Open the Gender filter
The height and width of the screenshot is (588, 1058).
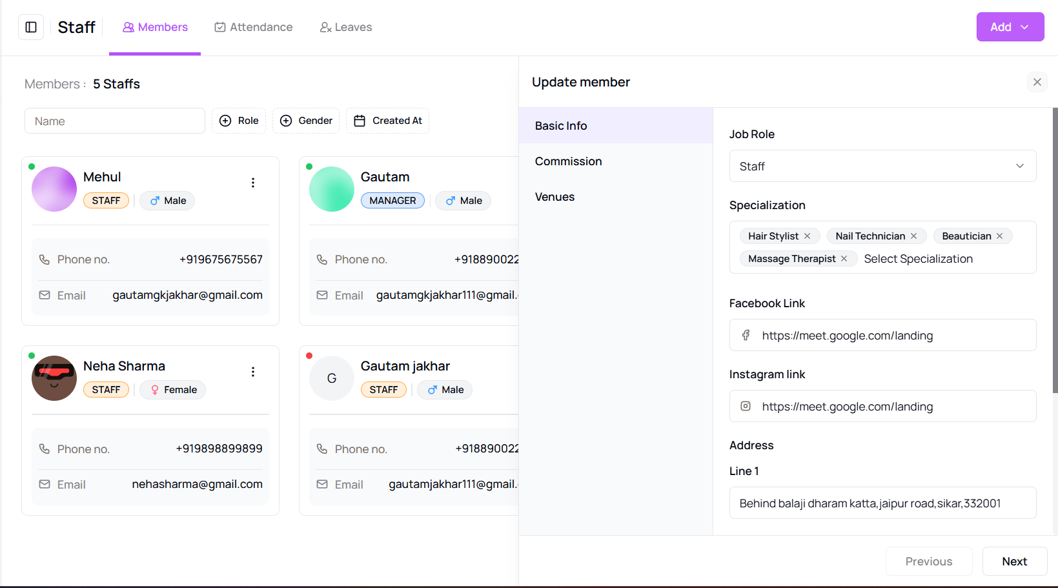pyautogui.click(x=306, y=121)
